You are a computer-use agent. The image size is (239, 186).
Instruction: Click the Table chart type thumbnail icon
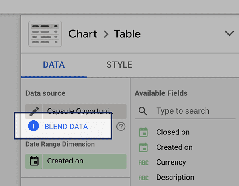[x=45, y=34]
